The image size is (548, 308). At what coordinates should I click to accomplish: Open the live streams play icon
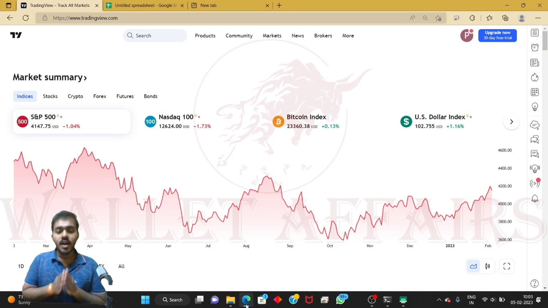coord(535,184)
